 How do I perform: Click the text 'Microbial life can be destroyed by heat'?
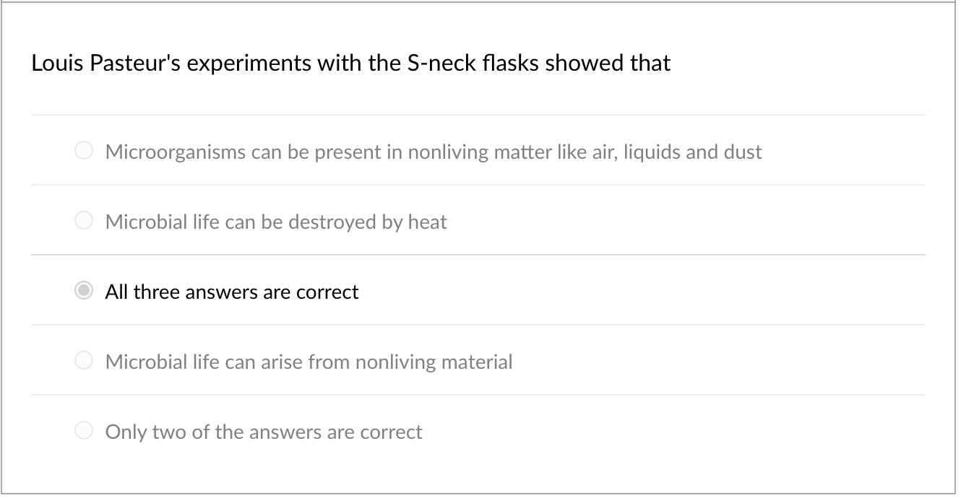(276, 222)
